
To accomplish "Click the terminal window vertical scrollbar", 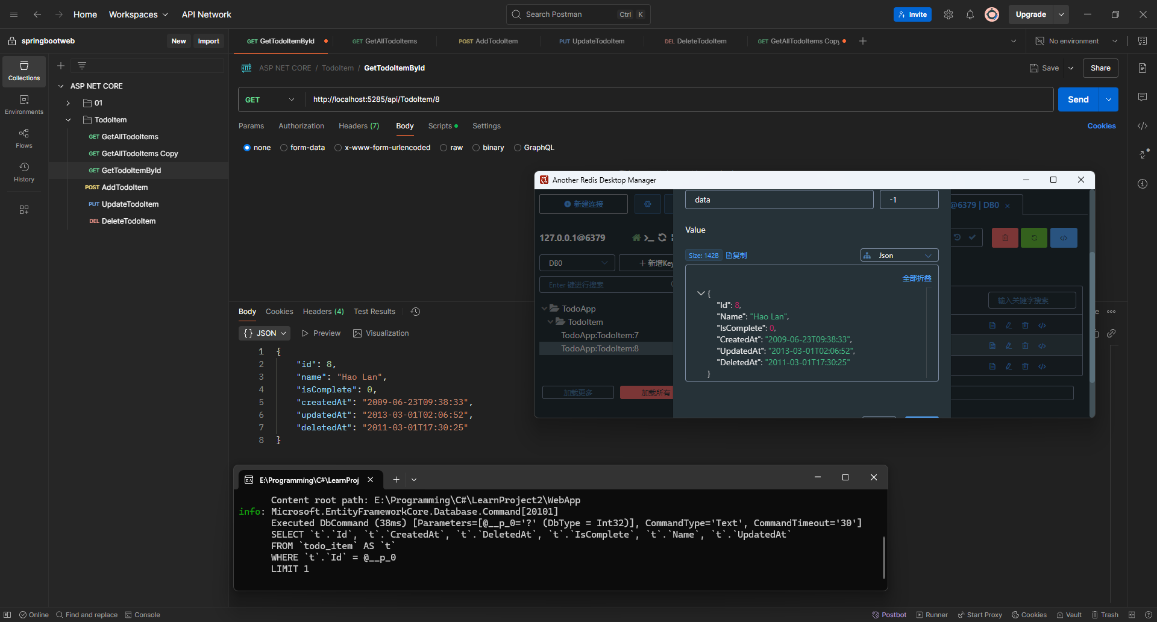I will tap(883, 557).
